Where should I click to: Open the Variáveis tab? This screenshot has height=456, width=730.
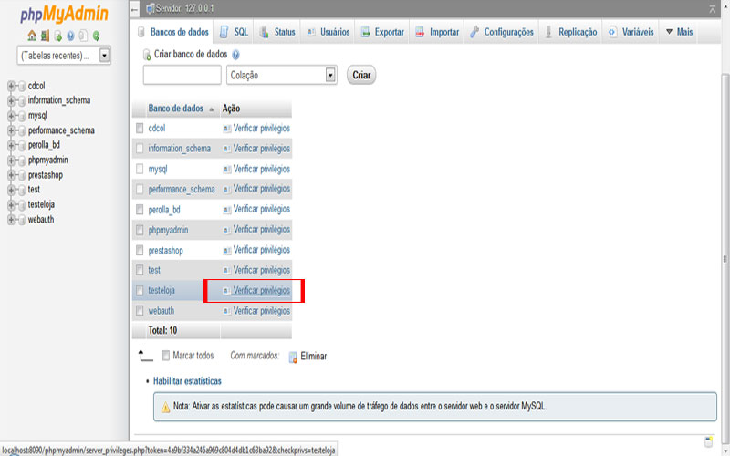(x=631, y=32)
